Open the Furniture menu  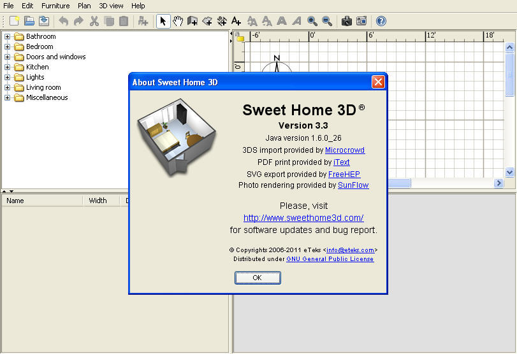tap(55, 6)
